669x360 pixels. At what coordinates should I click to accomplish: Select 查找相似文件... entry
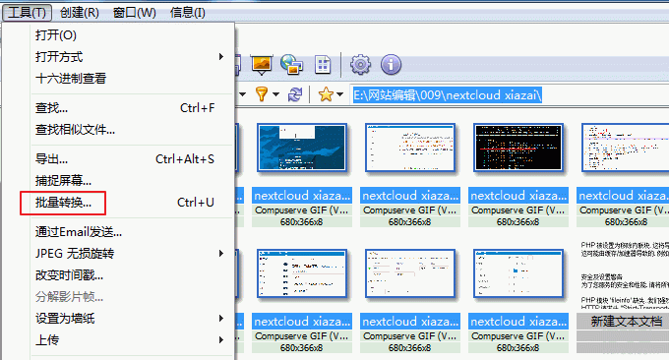click(x=75, y=129)
